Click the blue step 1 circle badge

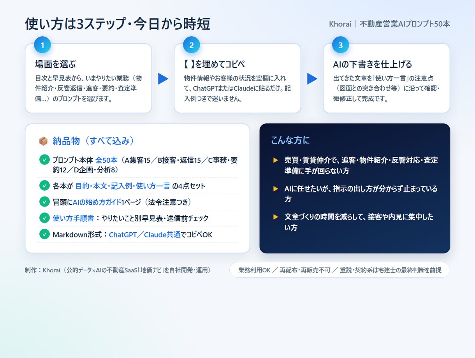click(42, 45)
